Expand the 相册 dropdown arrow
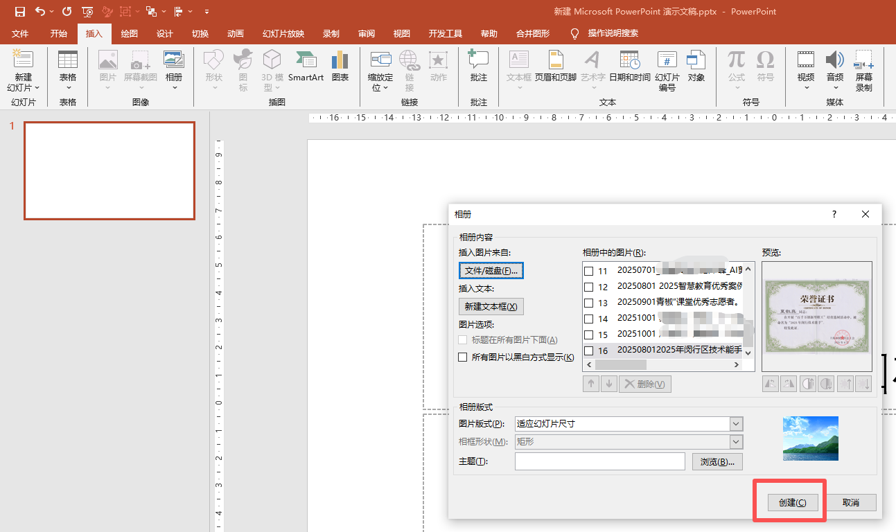896x532 pixels. 173,88
